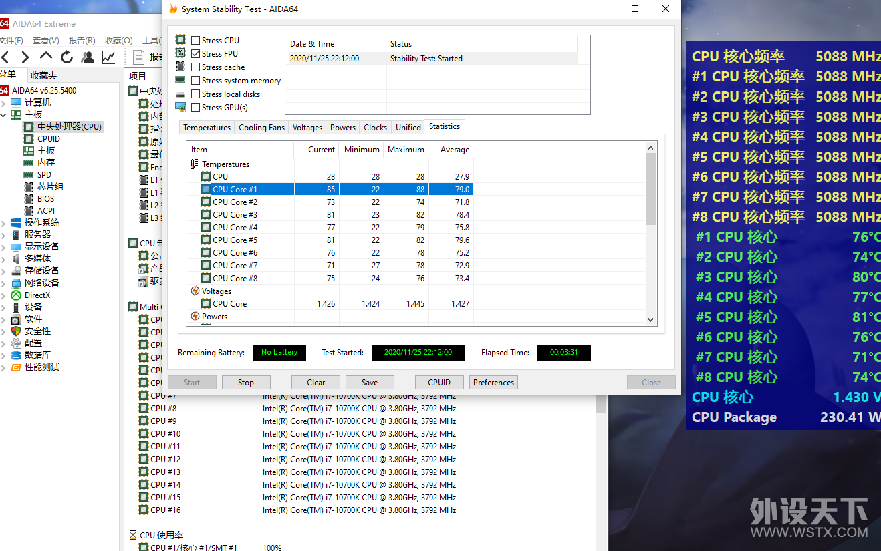This screenshot has width=881, height=551.
Task: Click the Save button
Action: point(370,383)
